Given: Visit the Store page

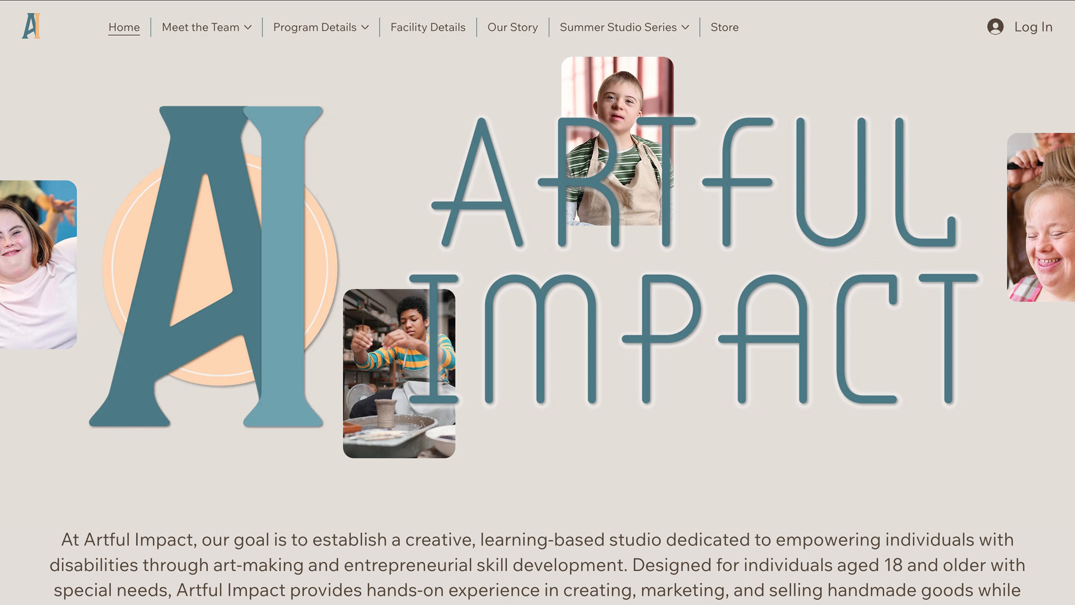Looking at the screenshot, I should click(725, 27).
